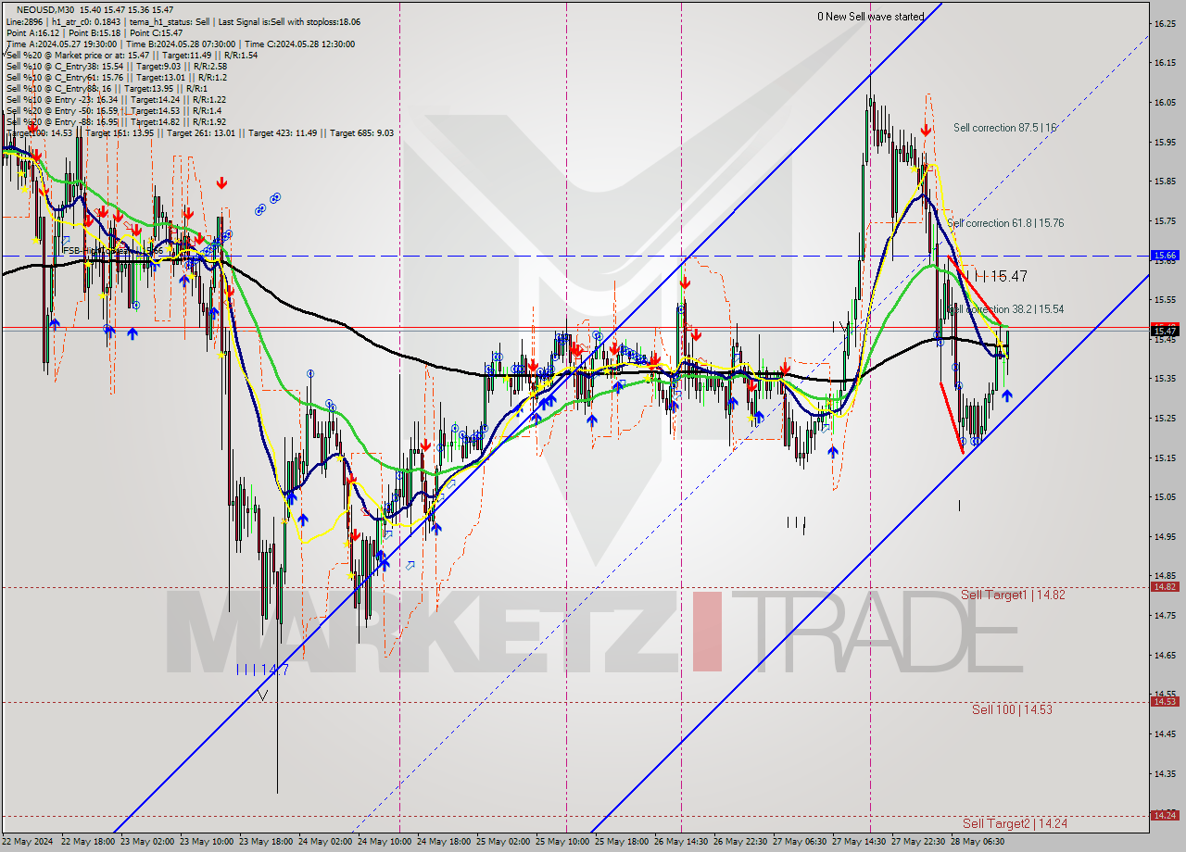Click the '23 May 02:00' time label

(148, 843)
